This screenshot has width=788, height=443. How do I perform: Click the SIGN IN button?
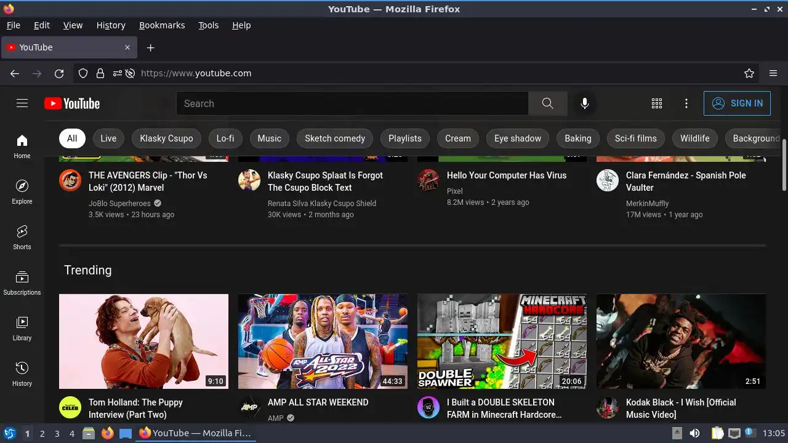737,103
